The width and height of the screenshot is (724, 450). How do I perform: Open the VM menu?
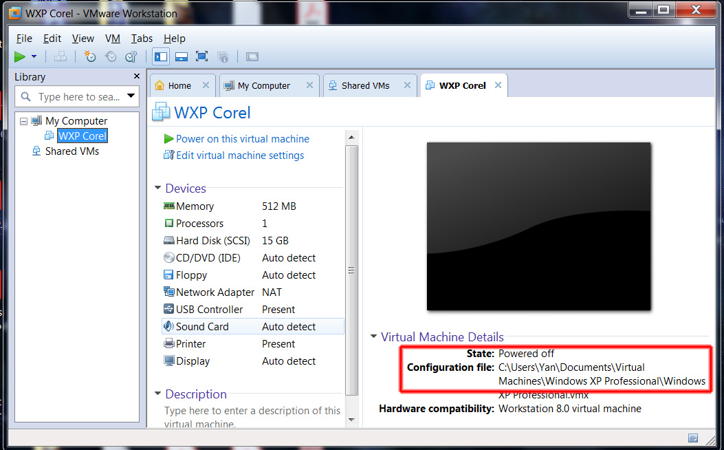coord(113,39)
